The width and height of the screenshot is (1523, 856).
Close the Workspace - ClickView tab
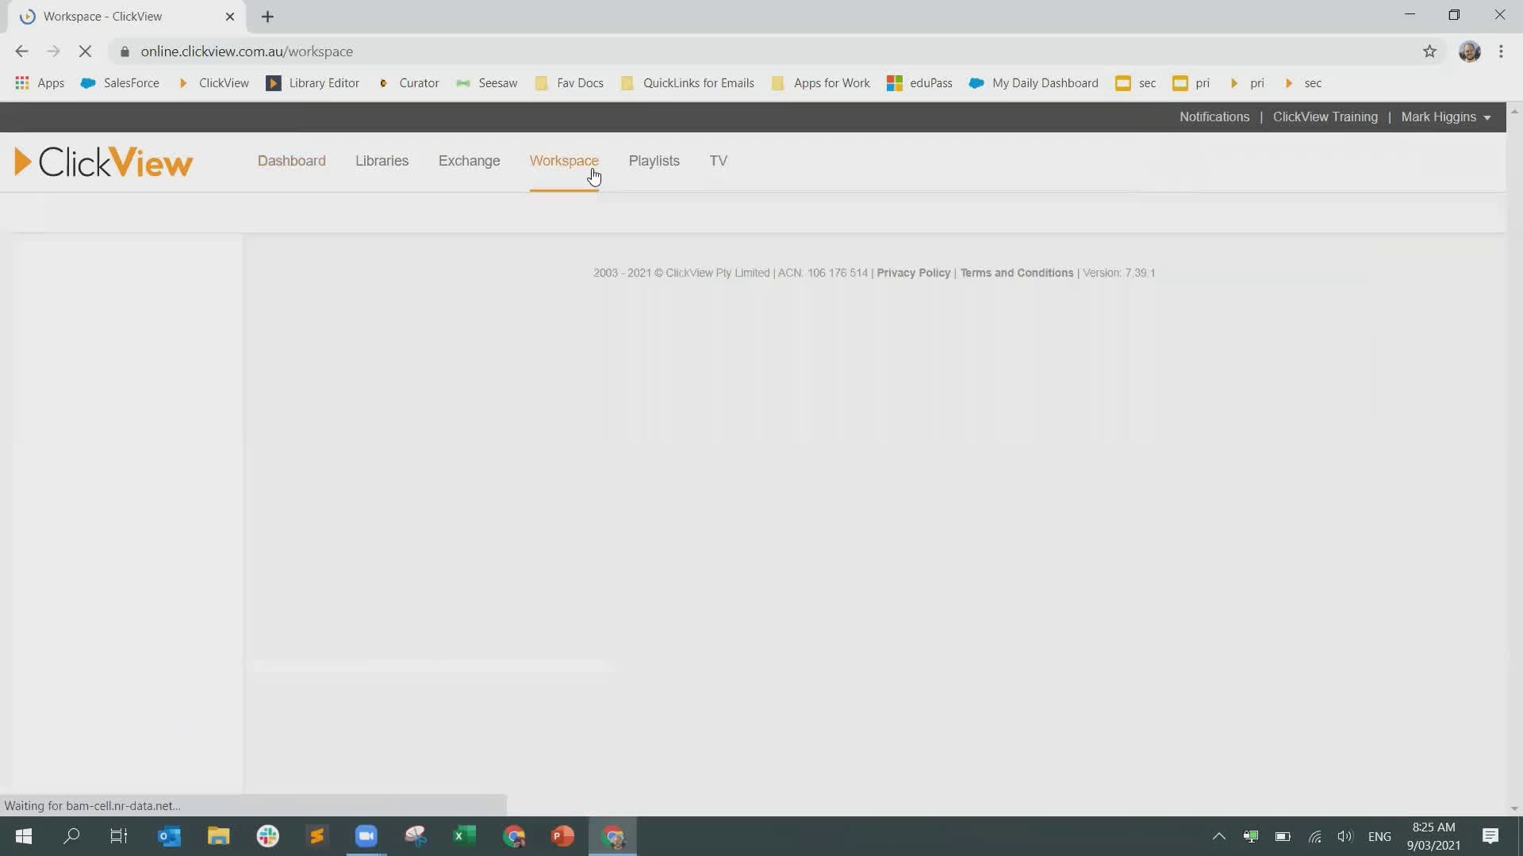(x=230, y=17)
